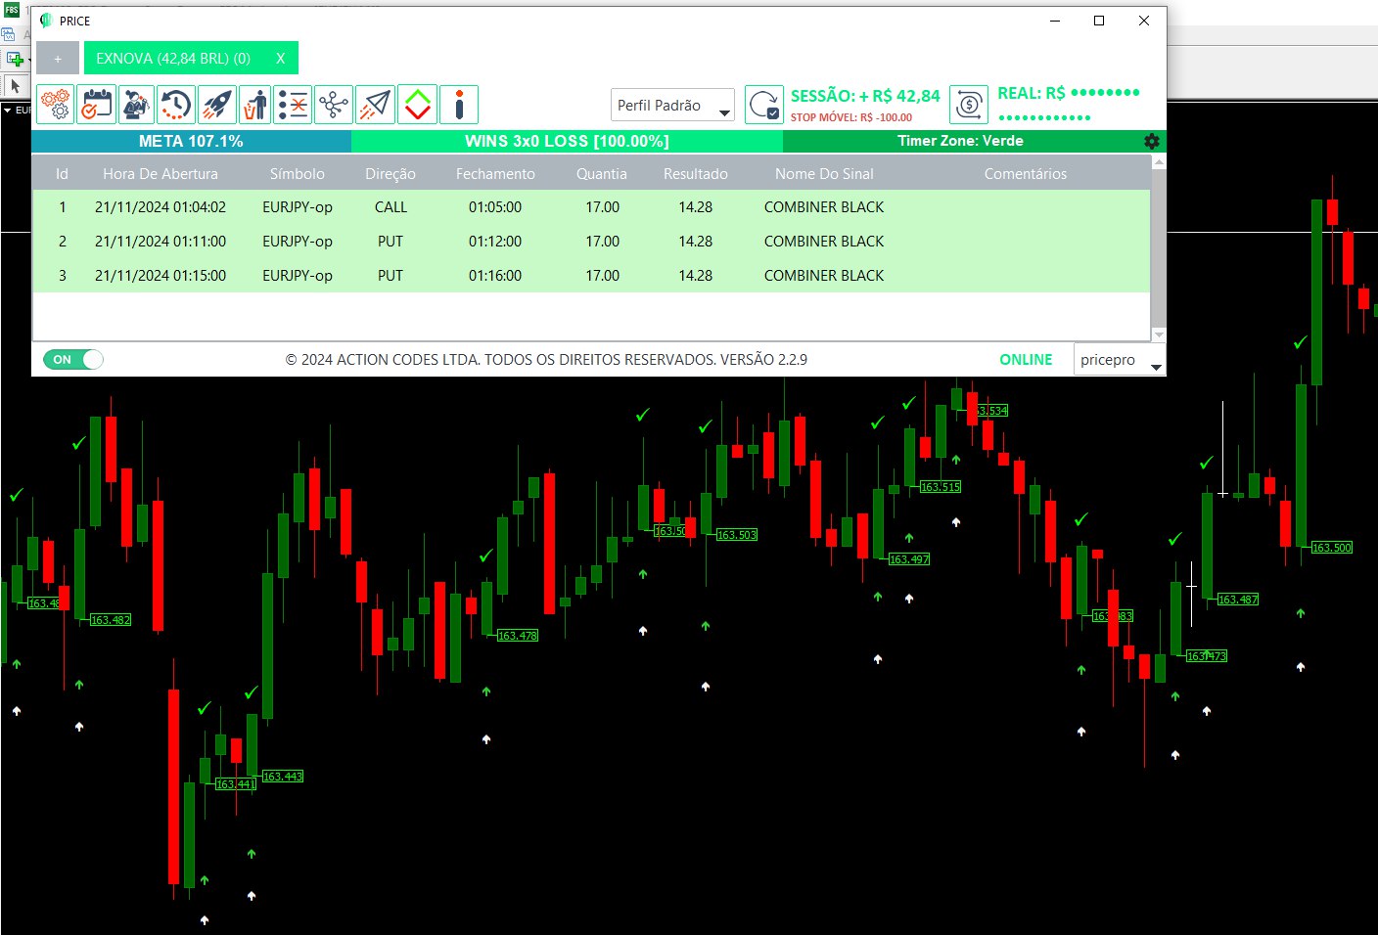This screenshot has height=935, width=1378.
Task: Open the Perfil Padrão dropdown
Action: (672, 106)
